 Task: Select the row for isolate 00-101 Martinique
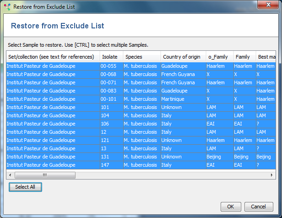[x=110, y=99]
